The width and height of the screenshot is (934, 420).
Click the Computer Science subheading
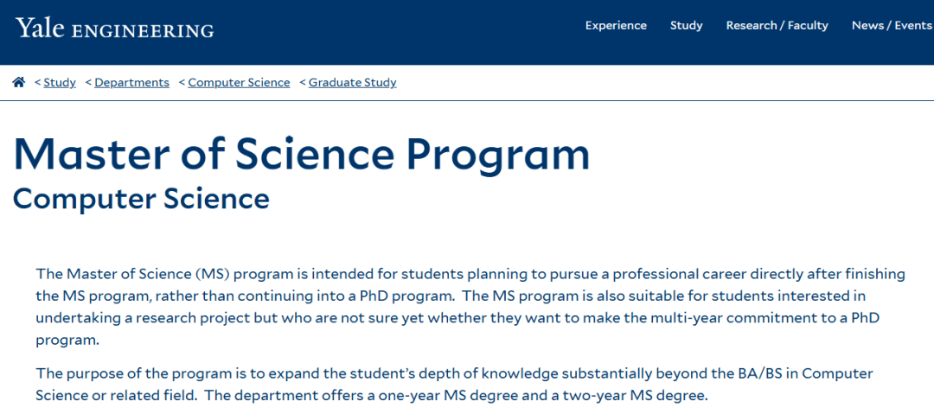coord(141,199)
